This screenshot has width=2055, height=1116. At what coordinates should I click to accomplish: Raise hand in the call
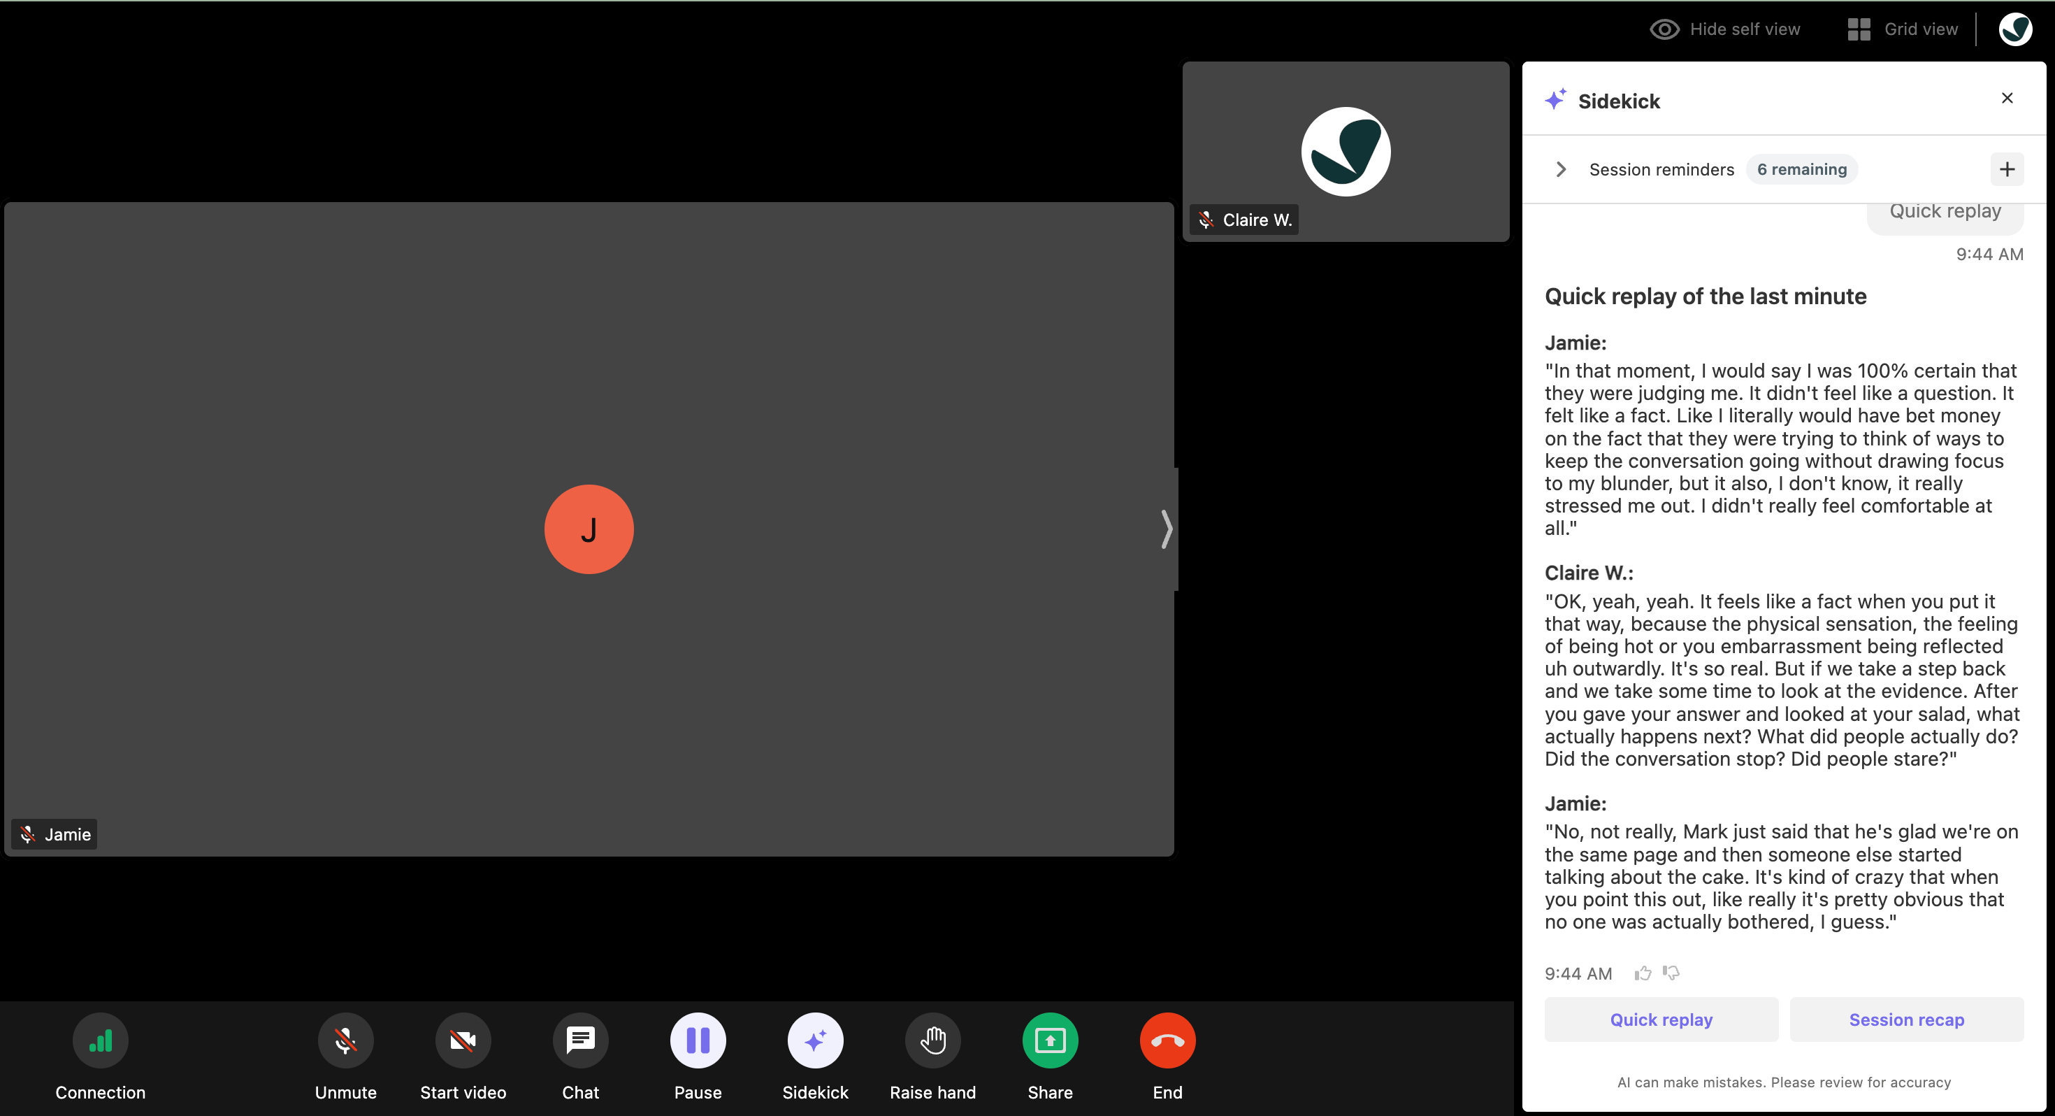(932, 1040)
